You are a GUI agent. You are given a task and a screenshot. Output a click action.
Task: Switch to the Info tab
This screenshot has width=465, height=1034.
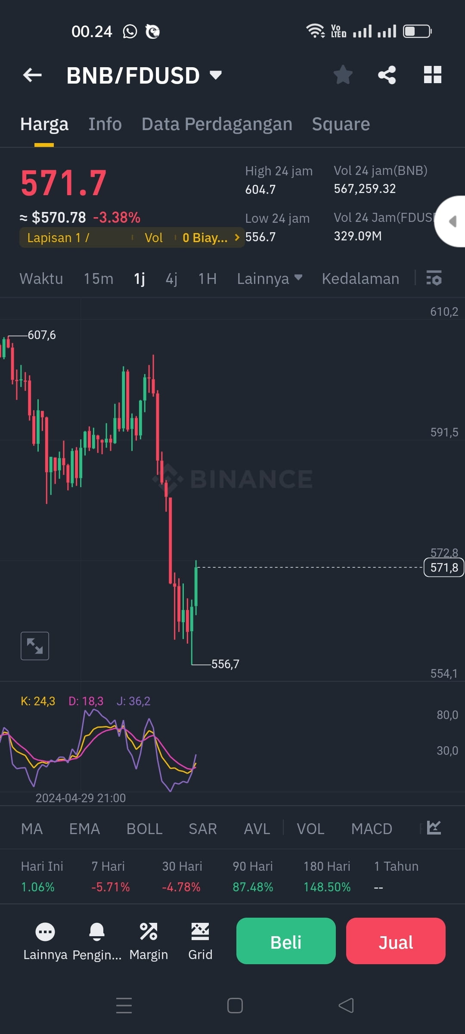click(105, 124)
